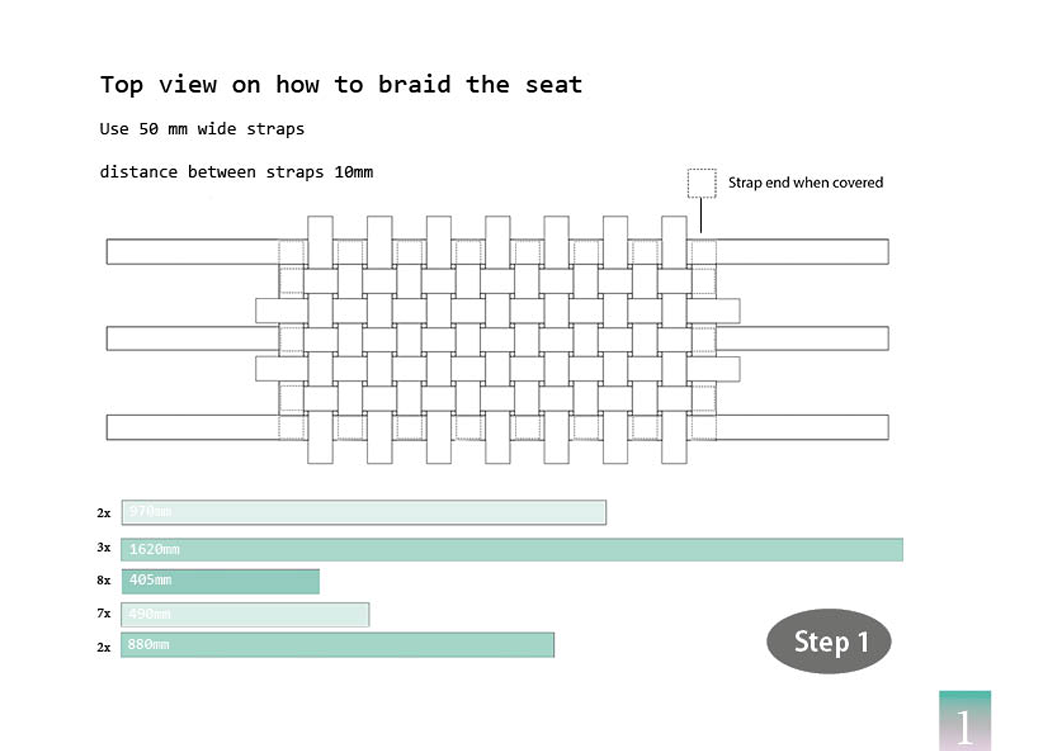The height and width of the screenshot is (751, 1063).
Task: Select the 880mm strap bar
Action: [x=338, y=645]
